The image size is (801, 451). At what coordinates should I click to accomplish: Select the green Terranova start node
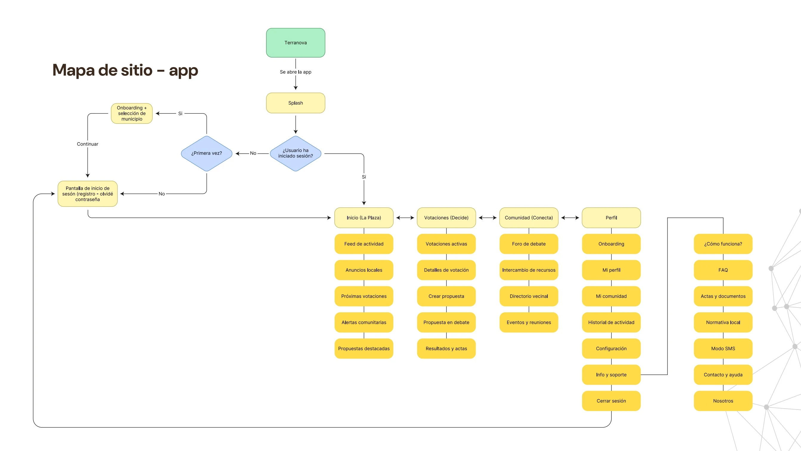pyautogui.click(x=295, y=43)
